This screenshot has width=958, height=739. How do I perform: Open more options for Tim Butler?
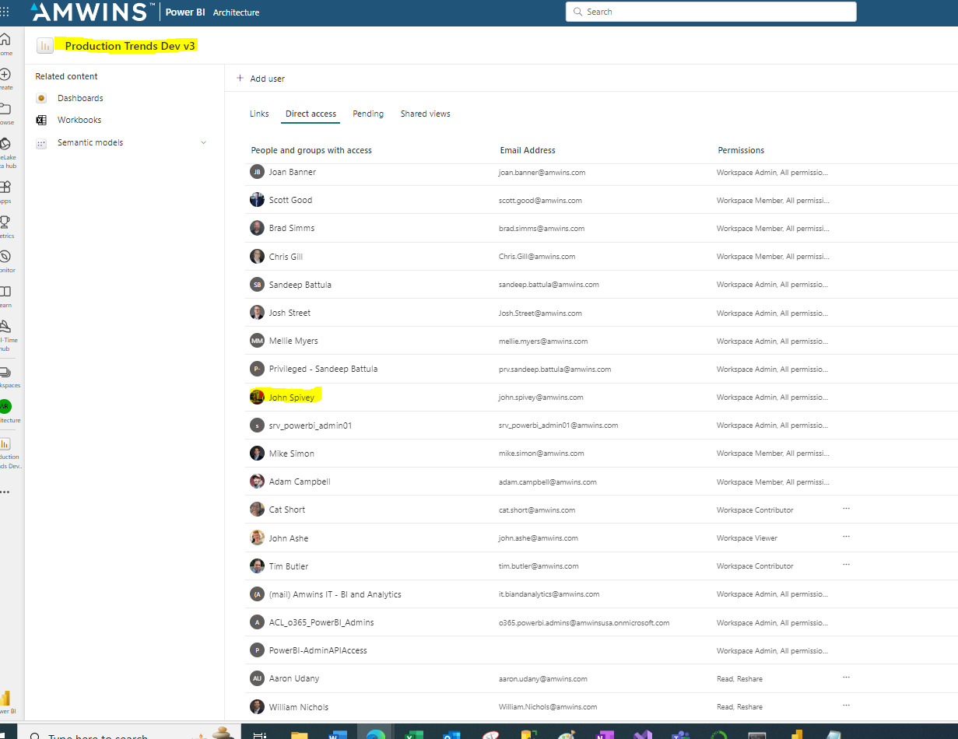pos(846,565)
